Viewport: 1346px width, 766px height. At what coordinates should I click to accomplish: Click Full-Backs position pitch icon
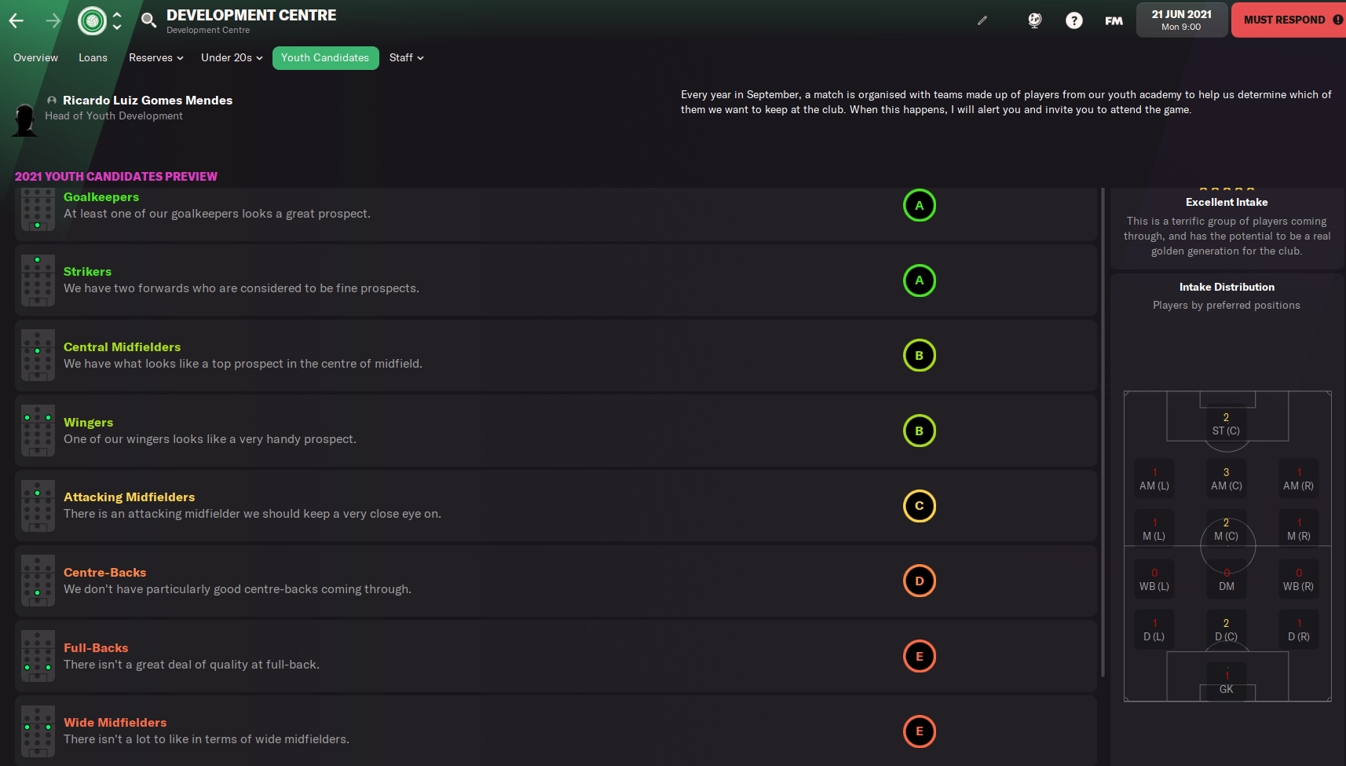(x=38, y=656)
